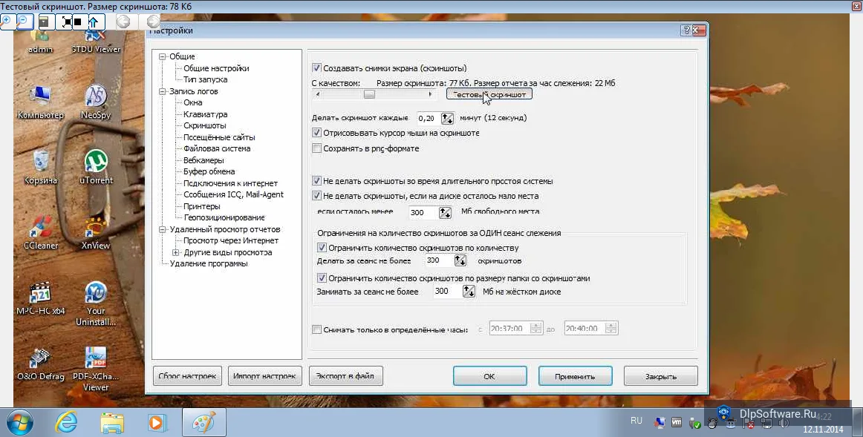The image size is (863, 437).
Task: Click the spinner for 'если осталось менее' Мб
Action: [x=445, y=212]
